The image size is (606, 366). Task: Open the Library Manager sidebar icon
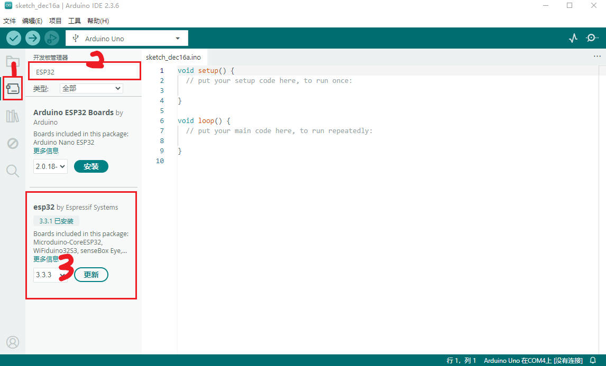tap(13, 116)
